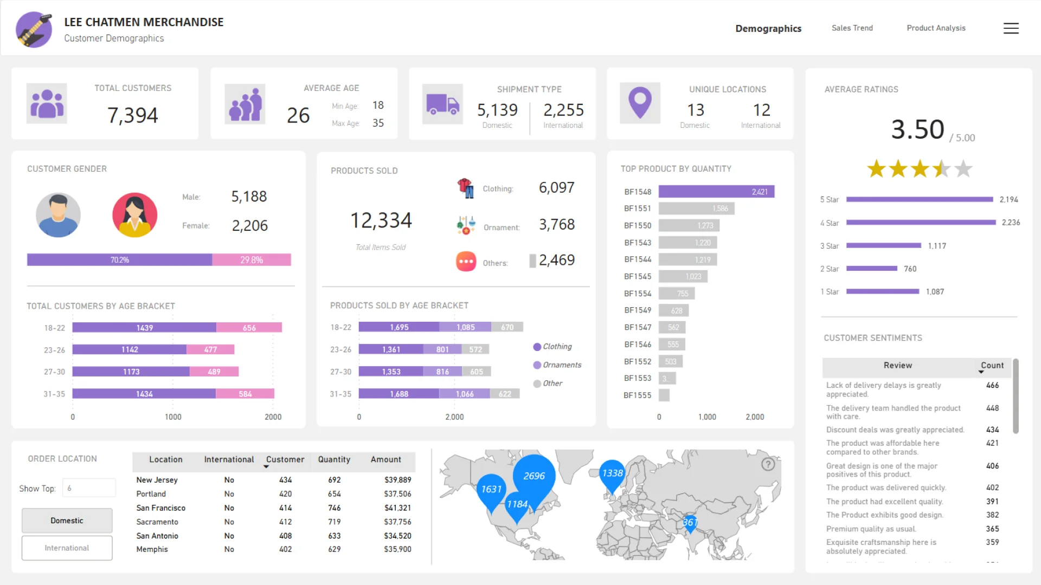1041x585 pixels.
Task: Click the 12,334 total items sold
Action: 381,220
